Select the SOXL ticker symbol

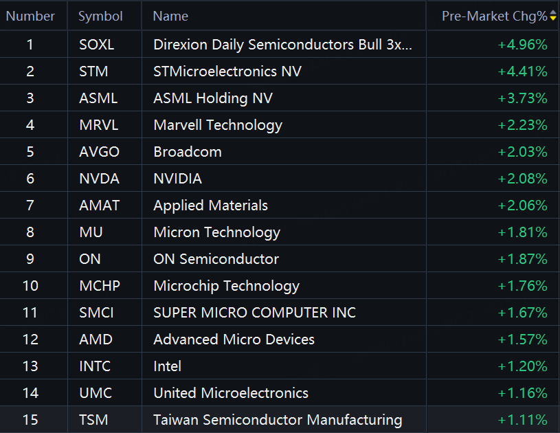click(97, 45)
